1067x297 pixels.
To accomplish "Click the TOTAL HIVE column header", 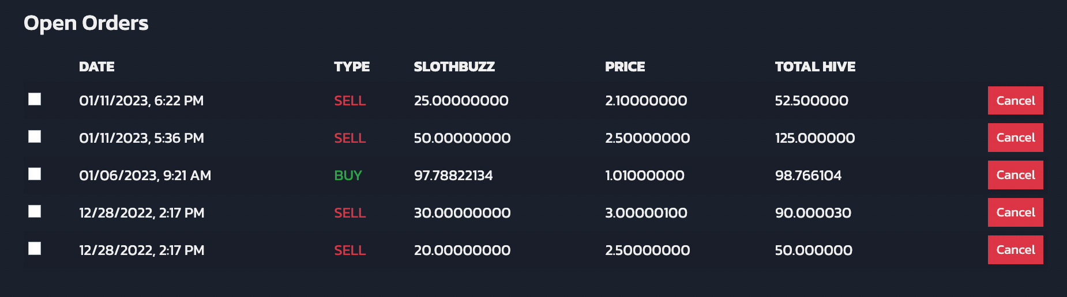I will [x=815, y=67].
